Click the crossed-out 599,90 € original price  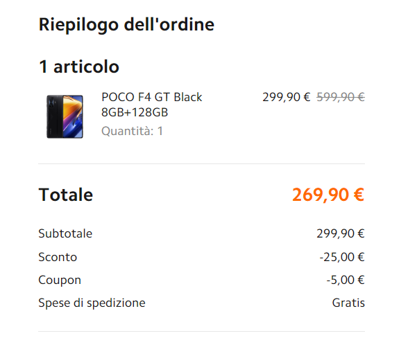341,97
